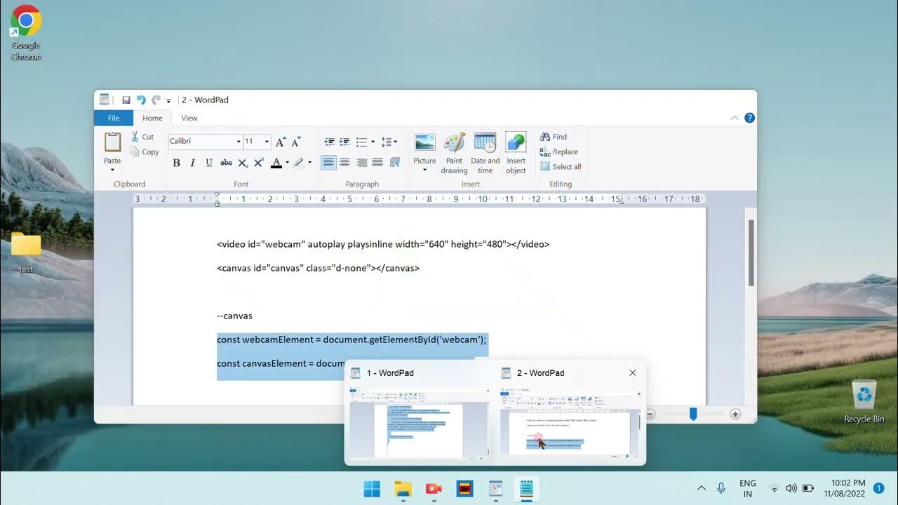The width and height of the screenshot is (898, 505).
Task: Apply the text color swatch
Action: pyautogui.click(x=276, y=163)
